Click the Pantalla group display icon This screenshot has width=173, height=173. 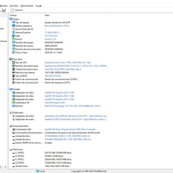pos(10,89)
